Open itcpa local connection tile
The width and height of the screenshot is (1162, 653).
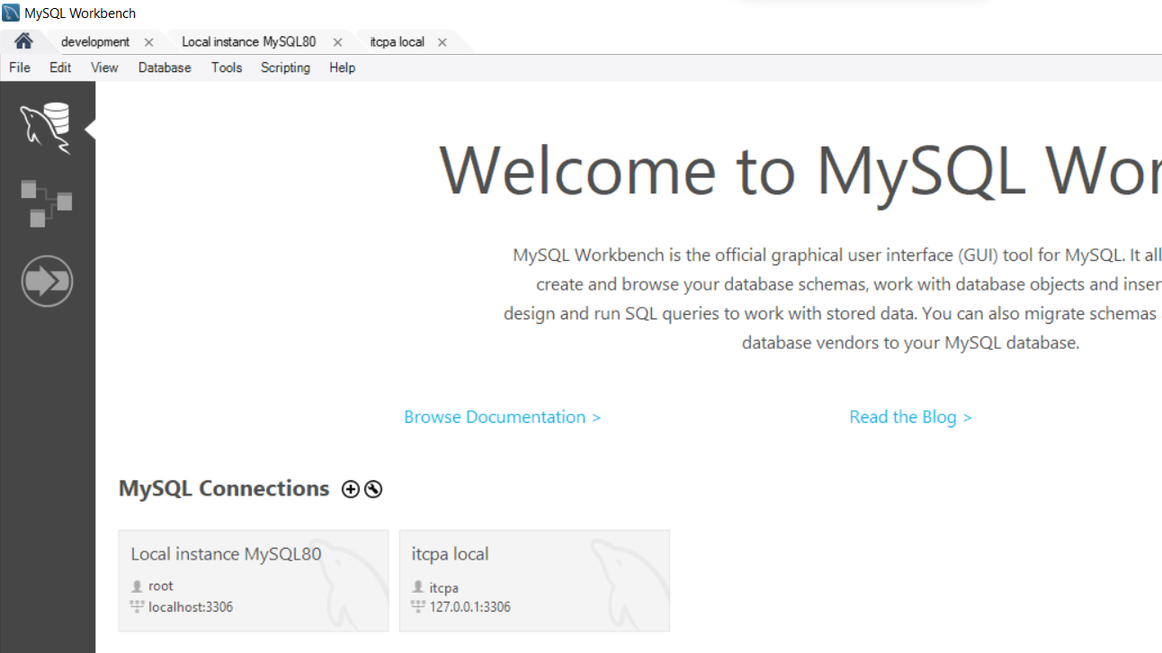click(534, 580)
